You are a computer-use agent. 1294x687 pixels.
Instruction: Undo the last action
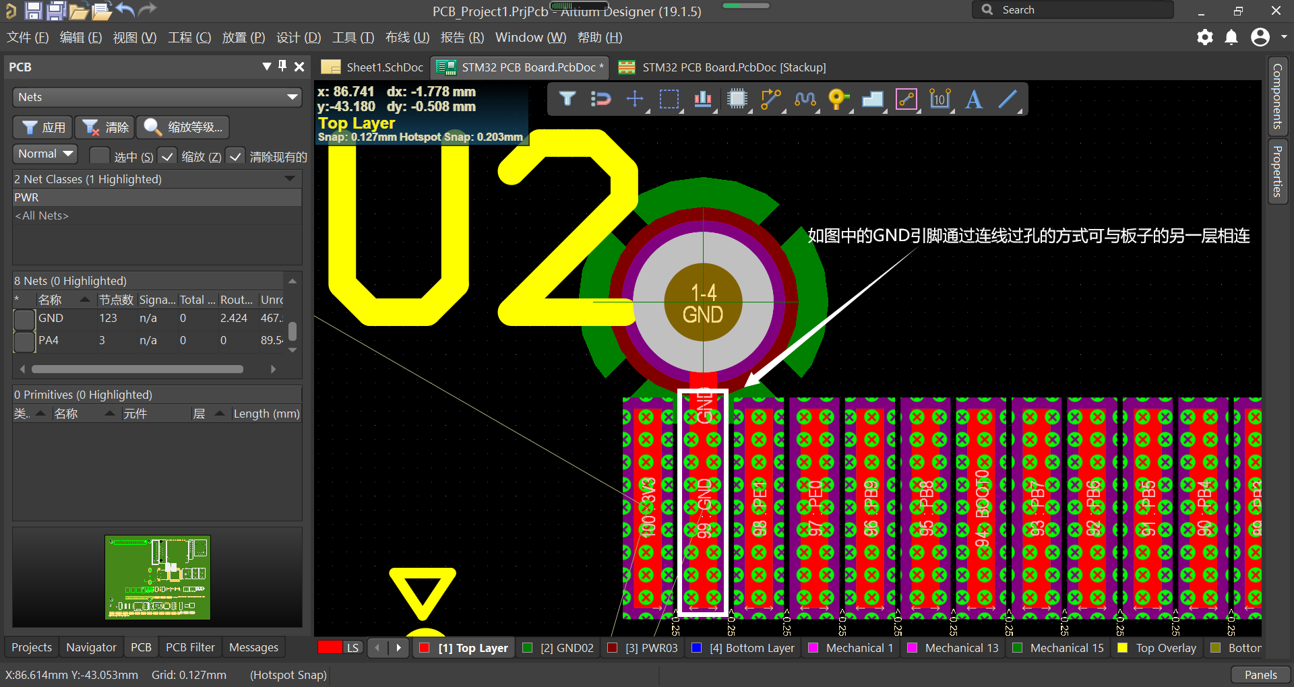click(125, 9)
